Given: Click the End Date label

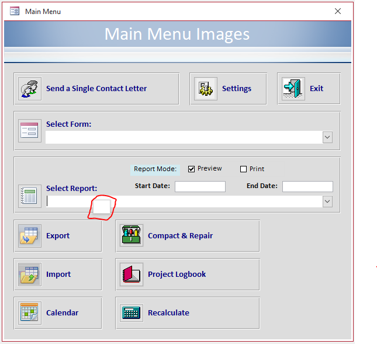Looking at the screenshot, I should click(262, 186).
